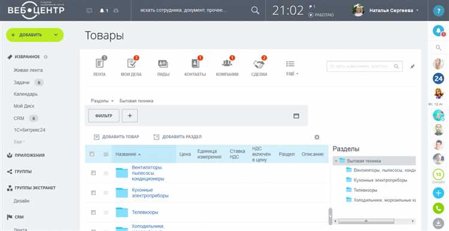Open Задачи in left menu
This screenshot has width=449, height=231.
22,83
